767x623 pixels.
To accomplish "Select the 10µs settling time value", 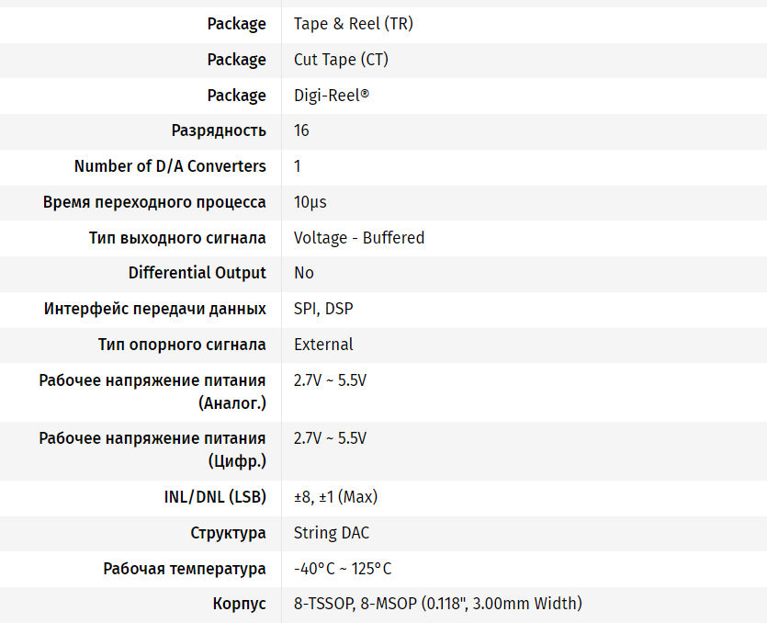I will 310,202.
